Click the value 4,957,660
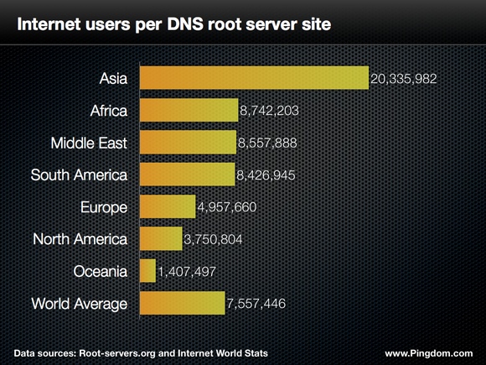This screenshot has height=365, width=486. (227, 207)
